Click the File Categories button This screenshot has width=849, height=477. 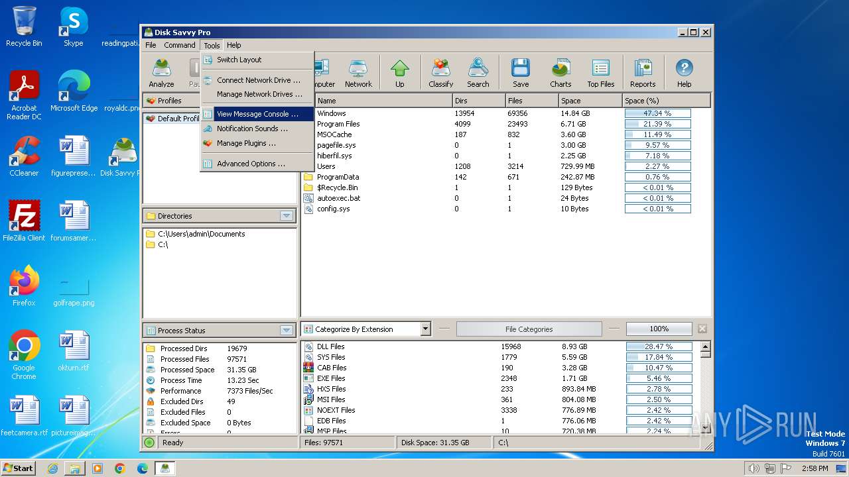click(x=529, y=329)
